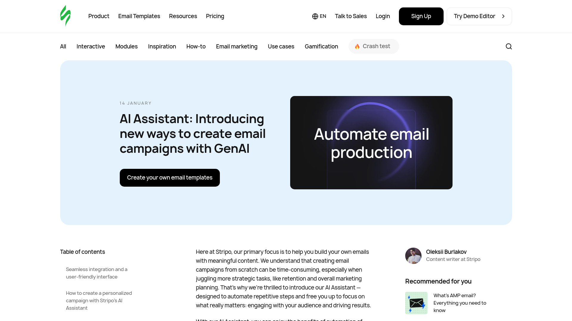Open the Product dropdown menu
The height and width of the screenshot is (321, 572).
click(x=99, y=16)
